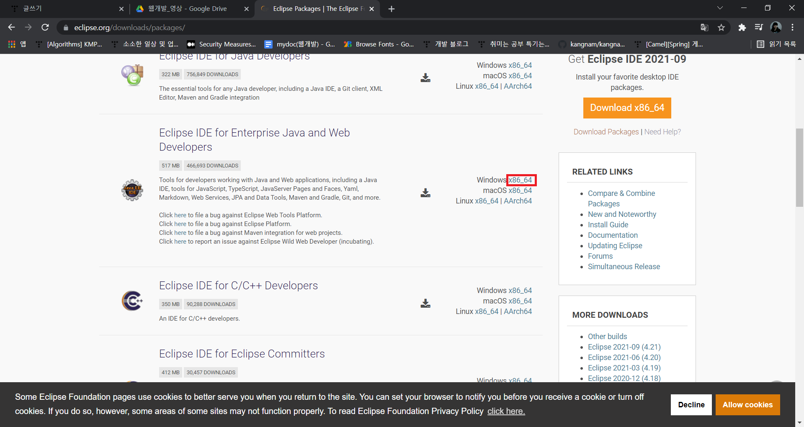Viewport: 804px width, 427px height.
Task: Open the mydoc(웹개발) bookmark
Action: point(300,44)
